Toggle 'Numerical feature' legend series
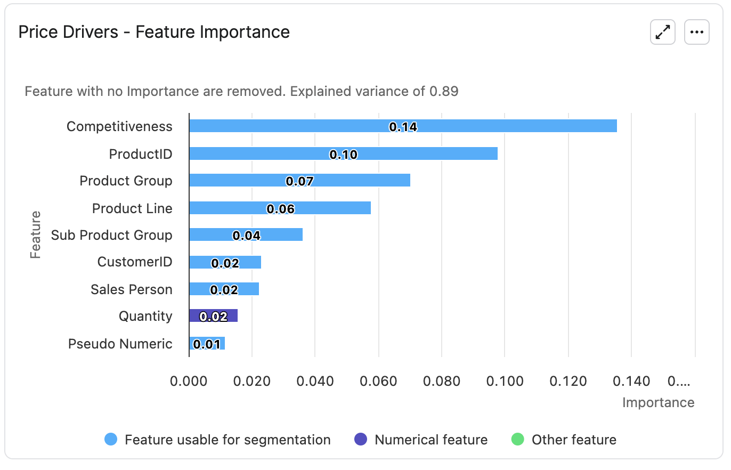This screenshot has height=470, width=731. click(x=431, y=440)
